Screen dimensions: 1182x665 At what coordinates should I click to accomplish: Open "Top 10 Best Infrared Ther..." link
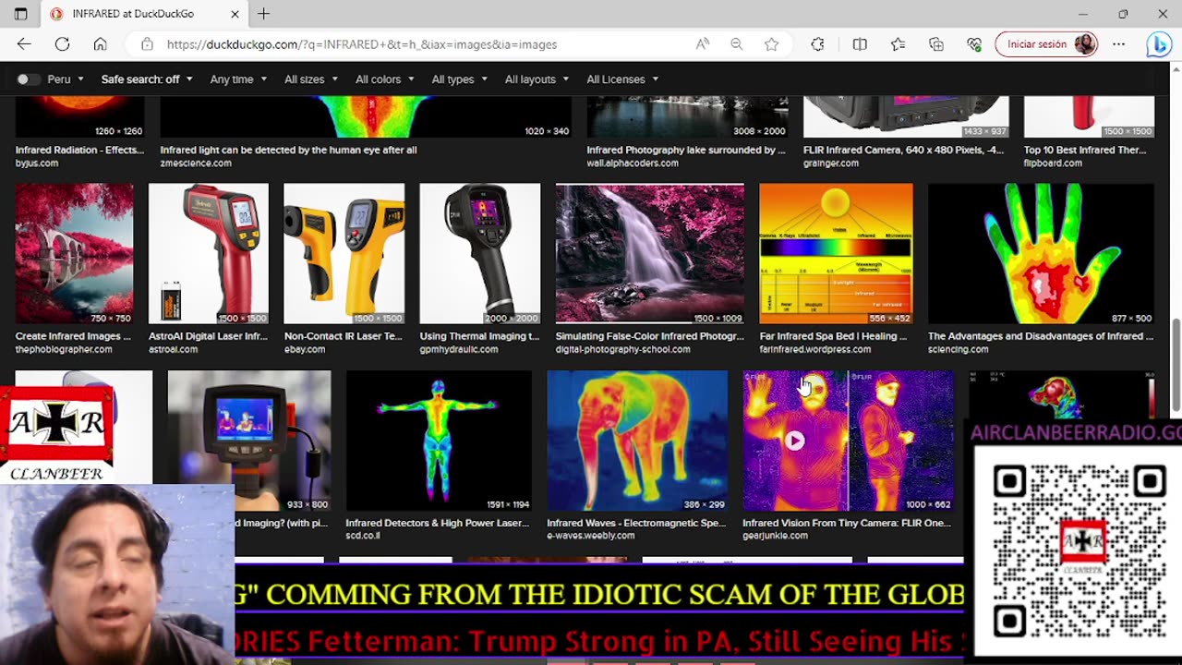tap(1085, 150)
